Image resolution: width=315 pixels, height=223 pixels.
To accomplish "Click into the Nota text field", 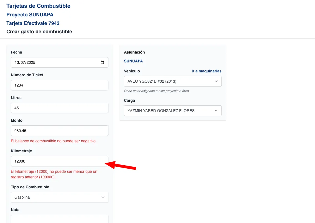I will 59,219.
